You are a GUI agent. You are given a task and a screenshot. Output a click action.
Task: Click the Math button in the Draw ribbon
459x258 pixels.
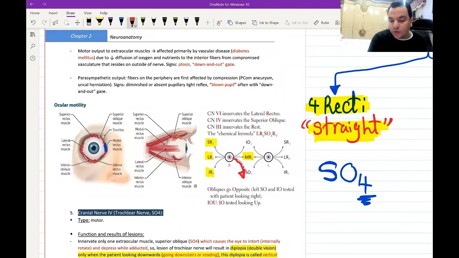click(x=337, y=23)
